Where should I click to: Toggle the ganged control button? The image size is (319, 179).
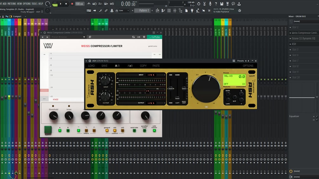tap(107, 131)
